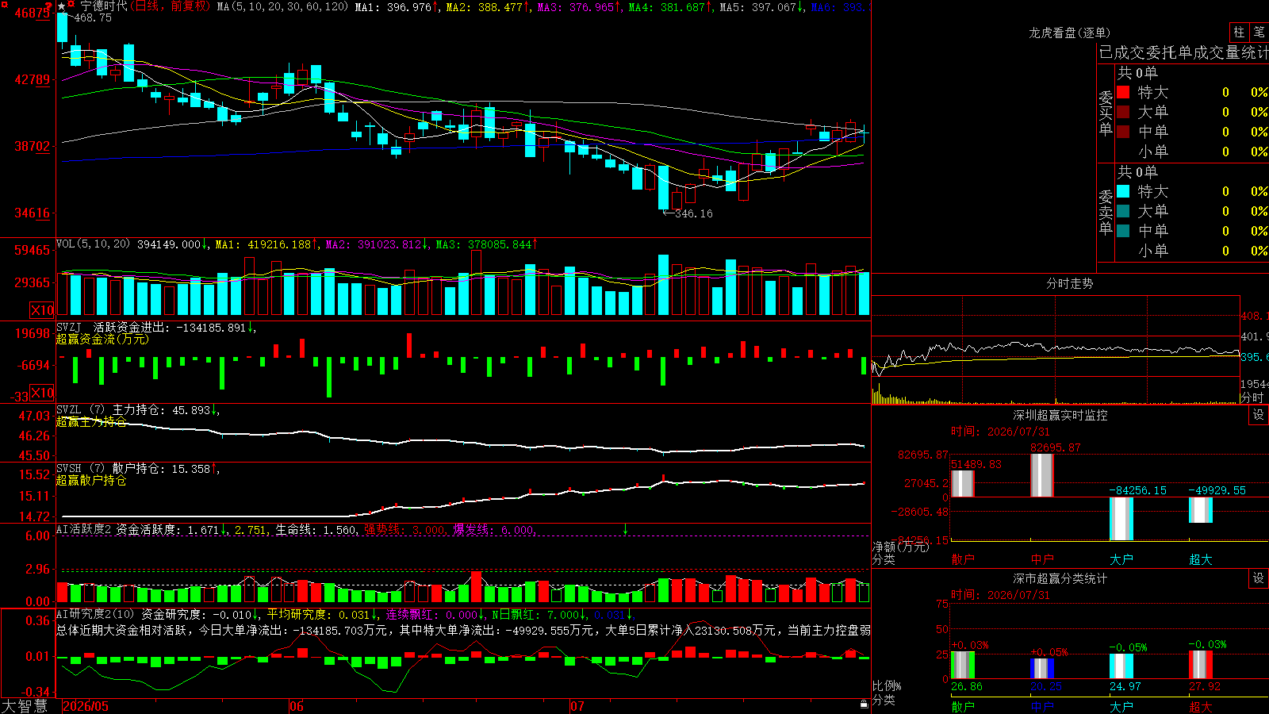Click the 468.75 high price annotation
This screenshot has height=714, width=1269.
pos(93,17)
